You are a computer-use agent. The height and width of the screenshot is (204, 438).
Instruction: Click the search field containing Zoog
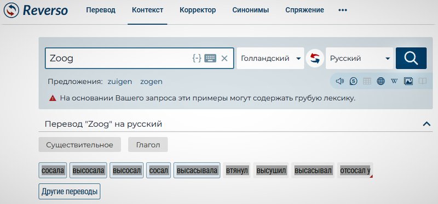(x=139, y=58)
